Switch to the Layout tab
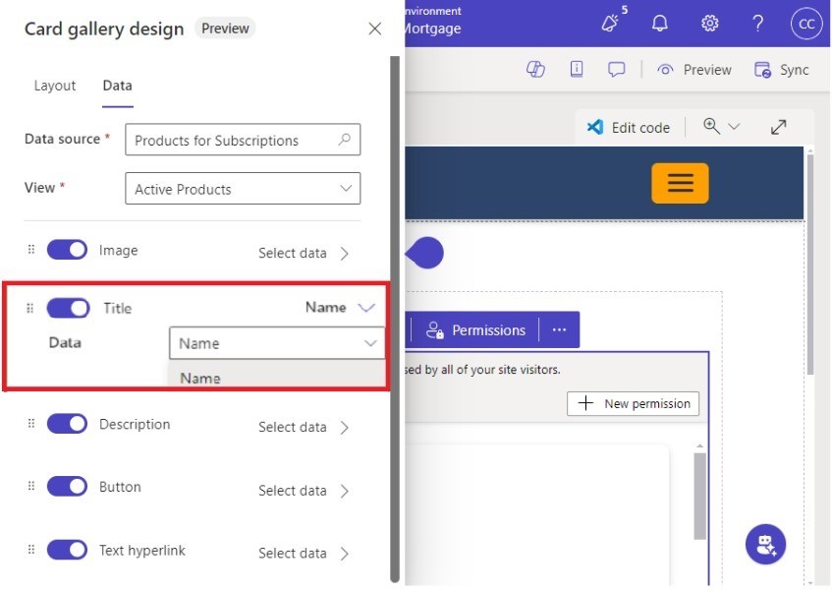The image size is (832, 592). pos(55,86)
